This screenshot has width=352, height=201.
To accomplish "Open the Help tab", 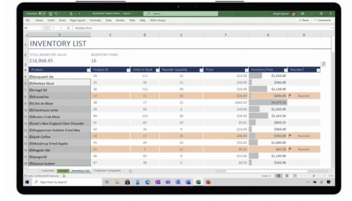I will coord(142,20).
